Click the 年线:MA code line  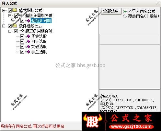tap(107, 104)
